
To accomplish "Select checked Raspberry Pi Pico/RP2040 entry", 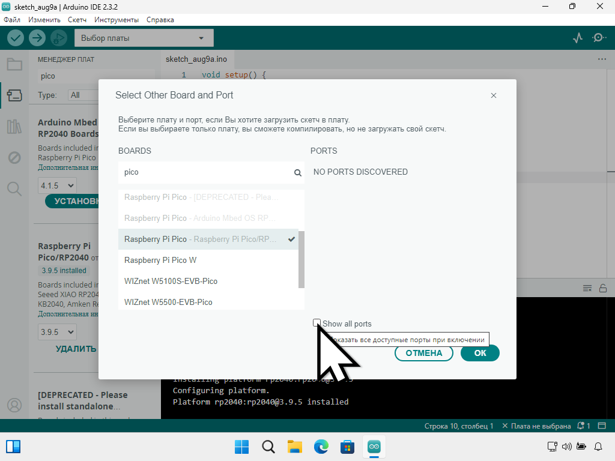I will point(208,239).
